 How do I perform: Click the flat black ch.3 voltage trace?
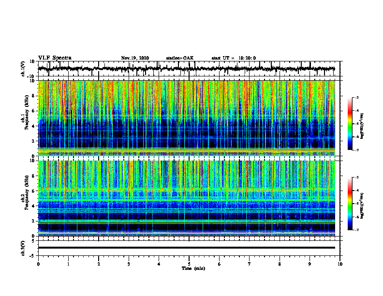tap(186, 248)
